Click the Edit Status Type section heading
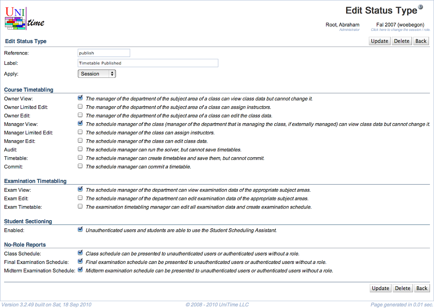 [x=26, y=41]
